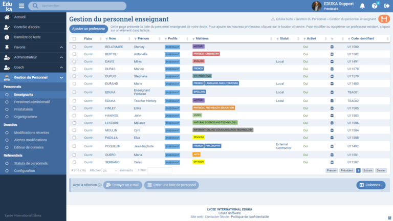Open the help question mark icon
Viewport: 393px width, 221px height.
[x=375, y=6]
